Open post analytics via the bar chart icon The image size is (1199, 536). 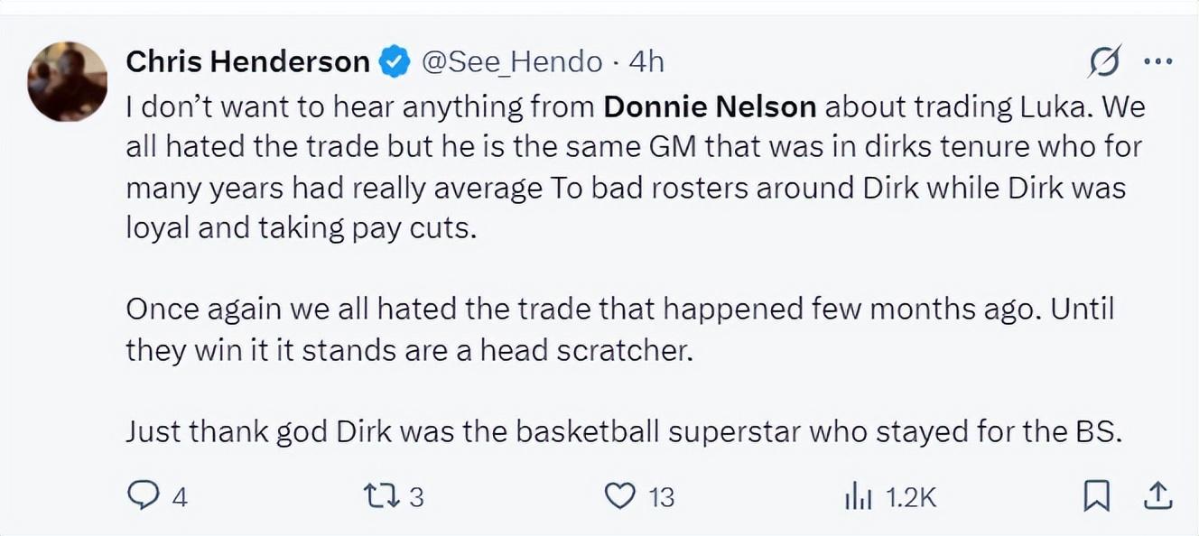pos(856,496)
